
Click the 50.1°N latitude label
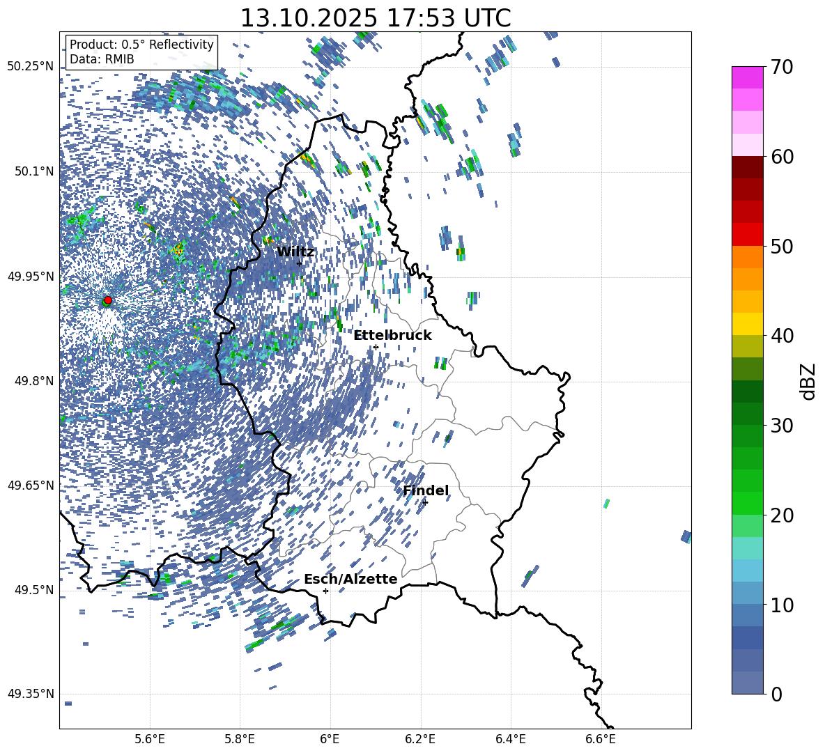[33, 171]
